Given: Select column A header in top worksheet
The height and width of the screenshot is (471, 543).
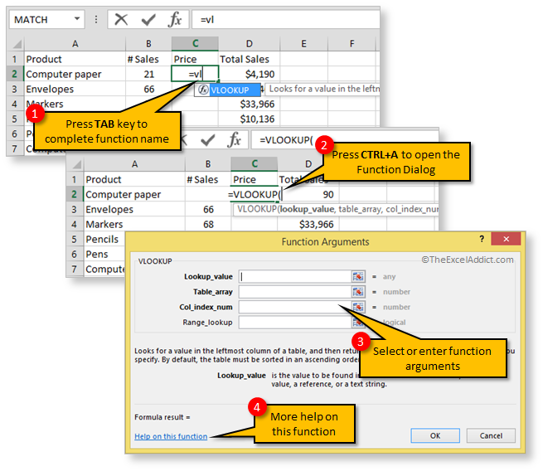Looking at the screenshot, I should click(x=75, y=44).
